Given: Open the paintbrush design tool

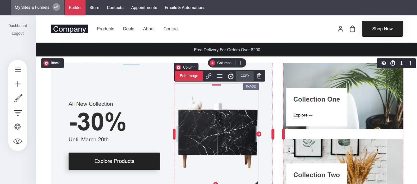Looking at the screenshot, I should click(x=18, y=98).
